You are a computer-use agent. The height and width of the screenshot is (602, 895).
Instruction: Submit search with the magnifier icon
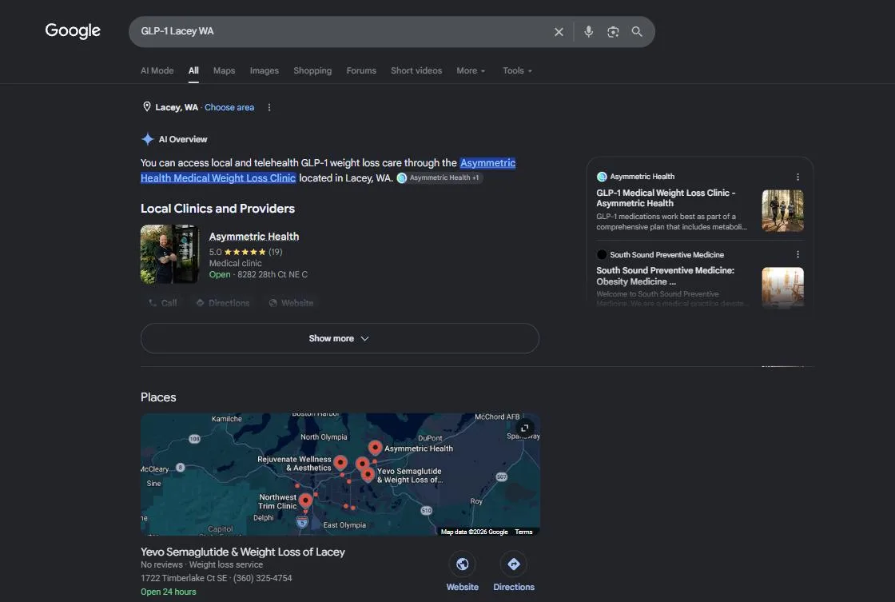637,32
